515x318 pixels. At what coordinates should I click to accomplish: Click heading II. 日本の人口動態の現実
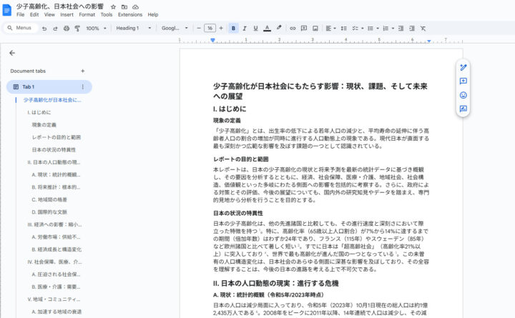[x=276, y=283]
